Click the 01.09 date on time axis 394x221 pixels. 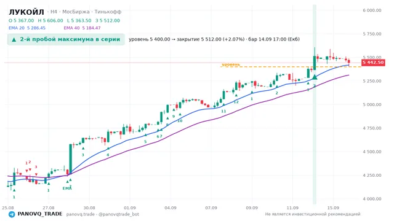click(x=130, y=207)
